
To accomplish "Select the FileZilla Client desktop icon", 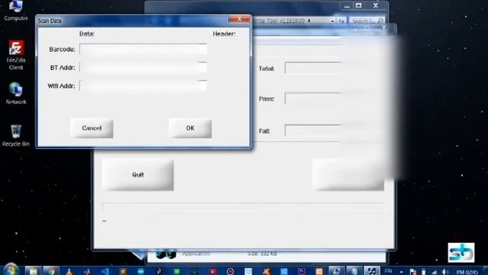I will (x=16, y=55).
